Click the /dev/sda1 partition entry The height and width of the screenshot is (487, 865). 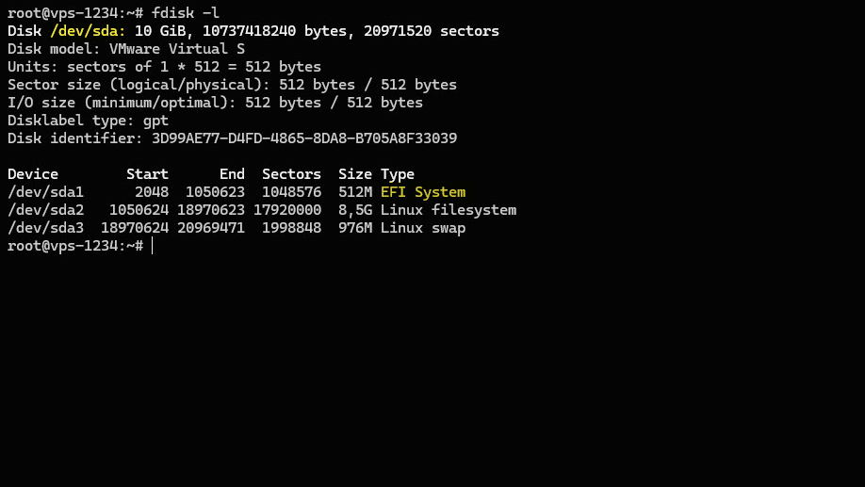point(45,192)
